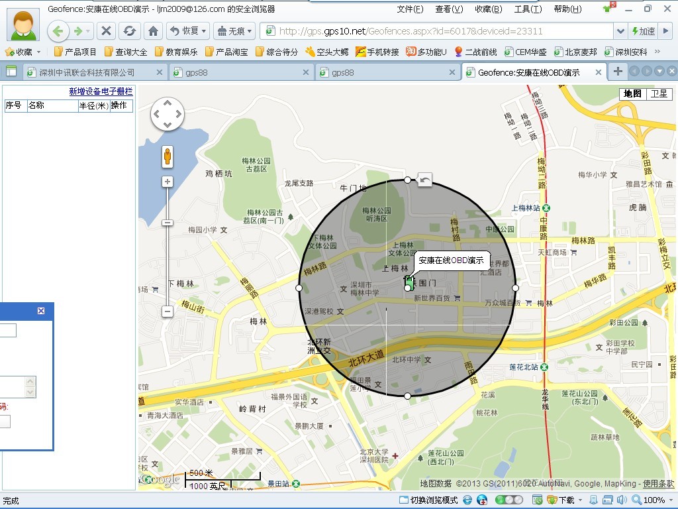Click the three-dot toggle in status bar
The image size is (678, 509).
click(508, 500)
